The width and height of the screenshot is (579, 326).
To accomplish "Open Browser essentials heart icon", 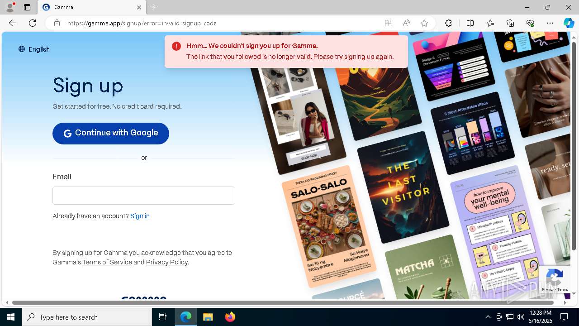I will (530, 23).
